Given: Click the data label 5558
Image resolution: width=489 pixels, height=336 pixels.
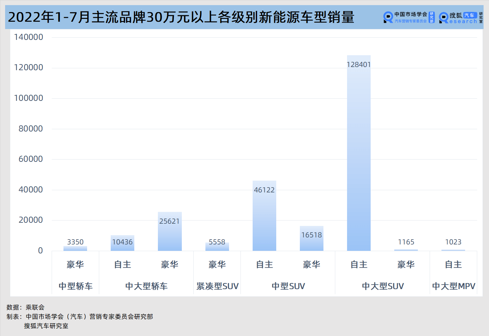Looking at the screenshot, I should tap(217, 242).
